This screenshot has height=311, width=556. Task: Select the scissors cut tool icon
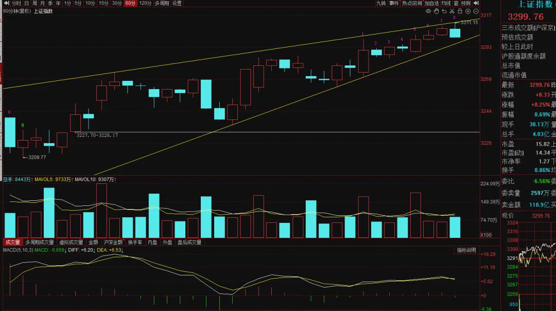(452, 11)
